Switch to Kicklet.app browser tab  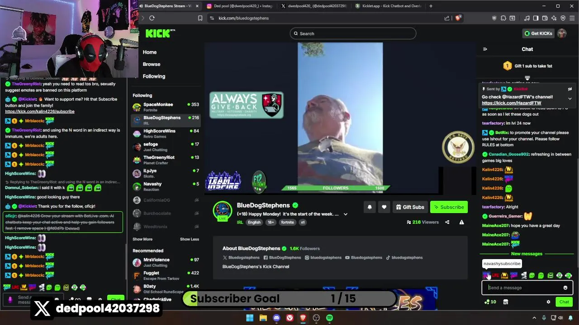coord(388,6)
